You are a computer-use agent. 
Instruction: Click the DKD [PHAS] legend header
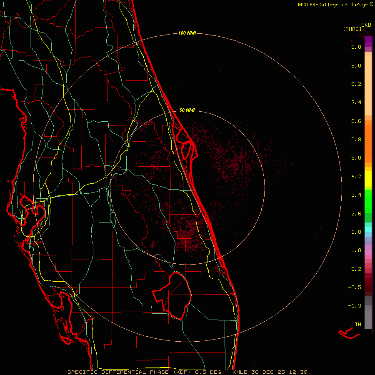pyautogui.click(x=357, y=27)
